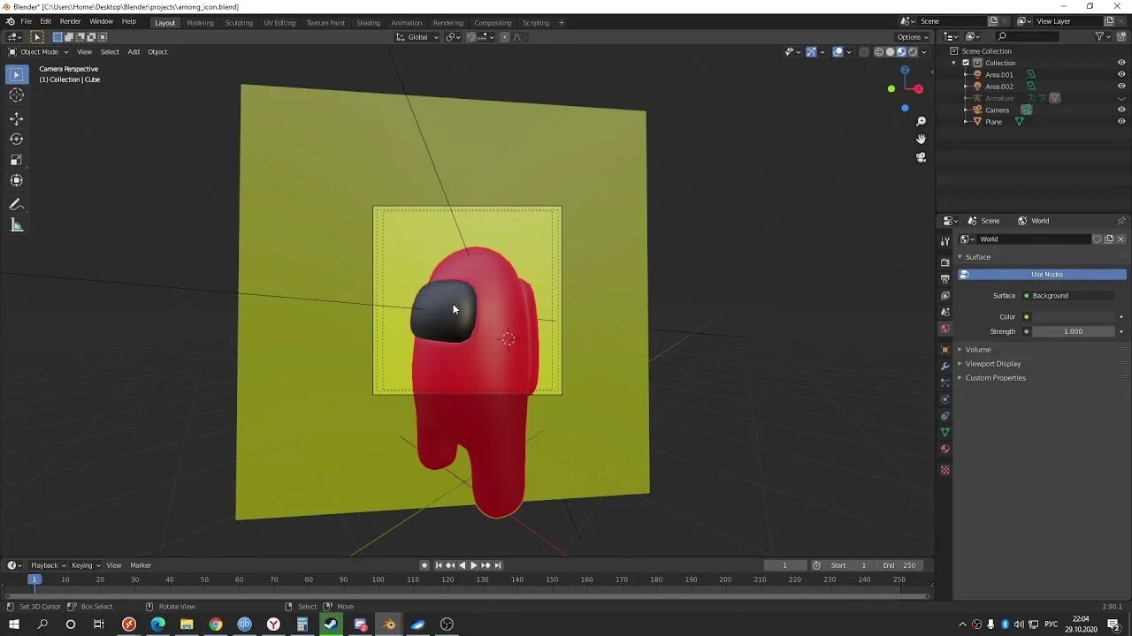Jump to the timeline end frame button
Viewport: 1132px width, 636px height.
(x=498, y=565)
